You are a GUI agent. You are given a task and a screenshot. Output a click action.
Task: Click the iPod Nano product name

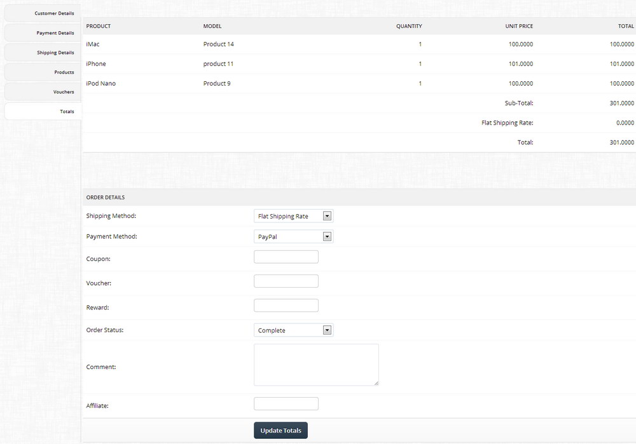coord(101,83)
